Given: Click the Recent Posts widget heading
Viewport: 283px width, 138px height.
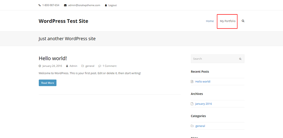Looking at the screenshot, I should point(200,72).
